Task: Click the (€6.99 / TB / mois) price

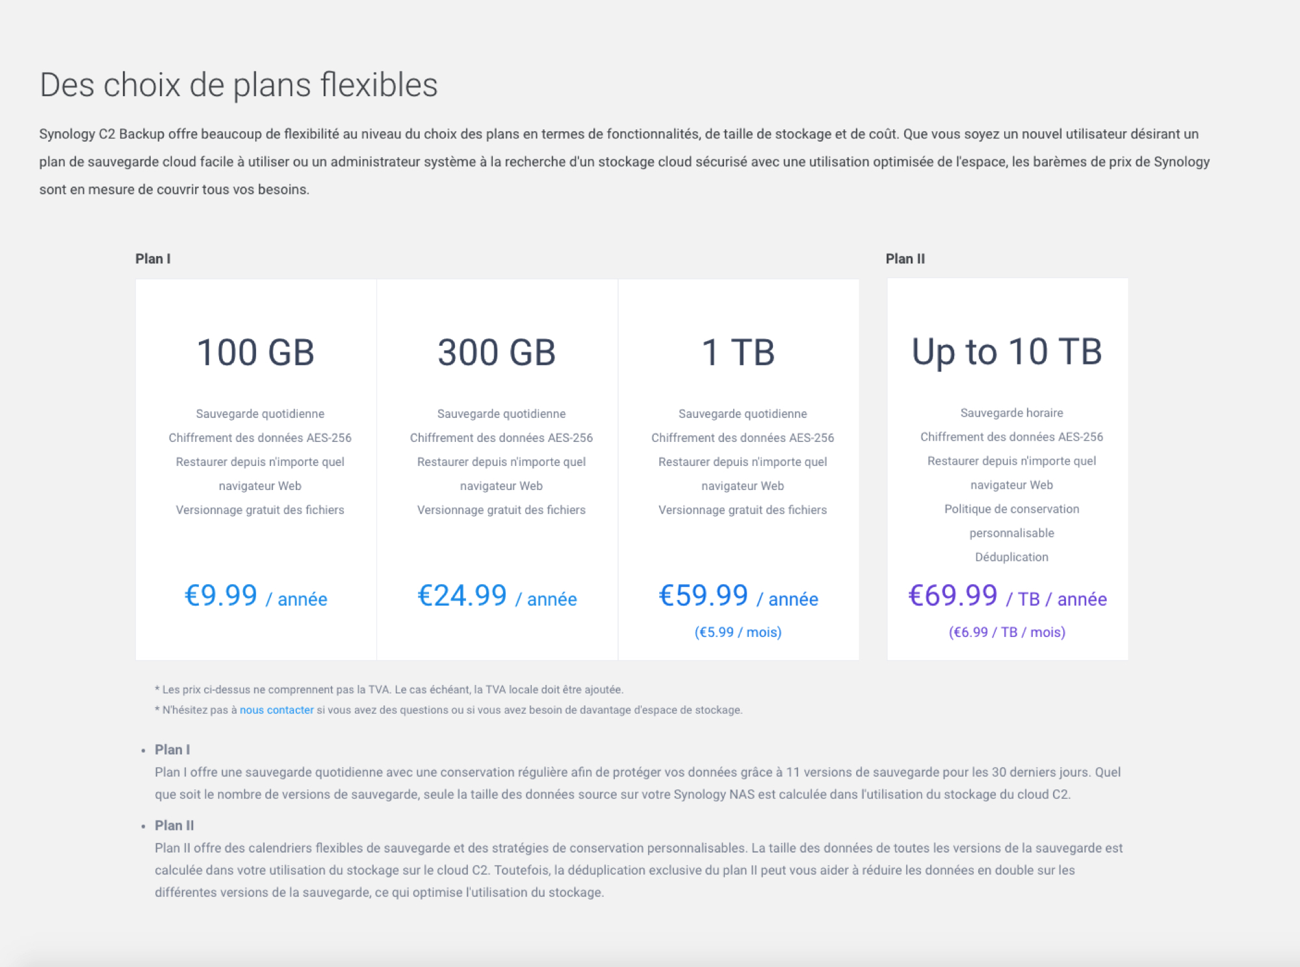Action: (x=1007, y=632)
